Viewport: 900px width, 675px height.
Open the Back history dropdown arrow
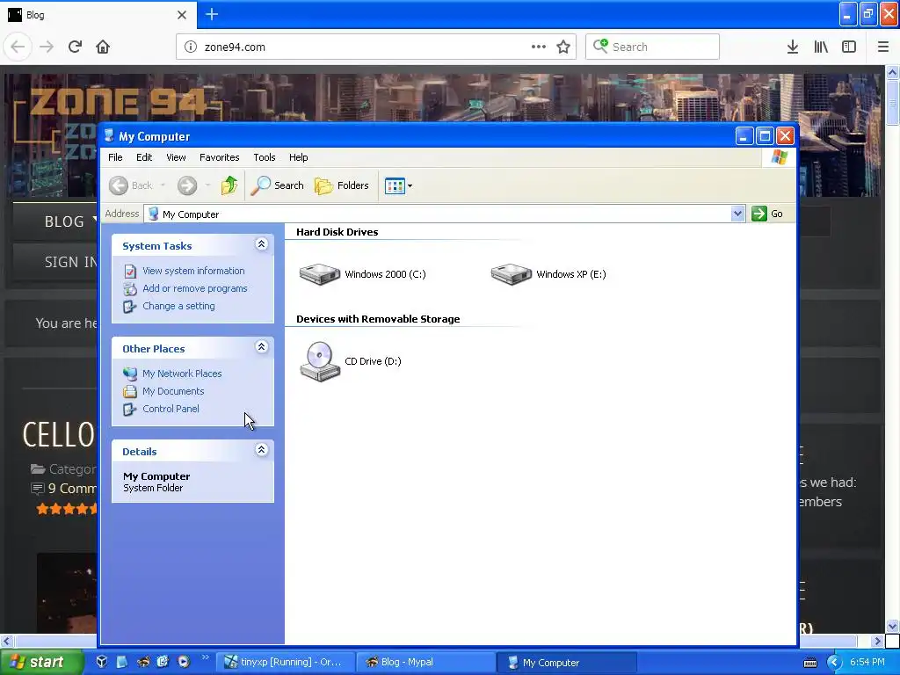(x=163, y=185)
